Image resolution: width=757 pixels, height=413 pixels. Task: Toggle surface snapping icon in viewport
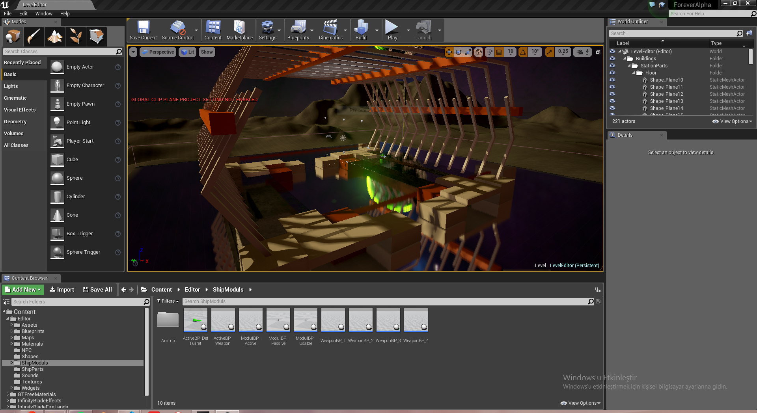490,52
